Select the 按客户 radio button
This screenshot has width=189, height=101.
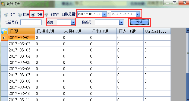point(46,15)
